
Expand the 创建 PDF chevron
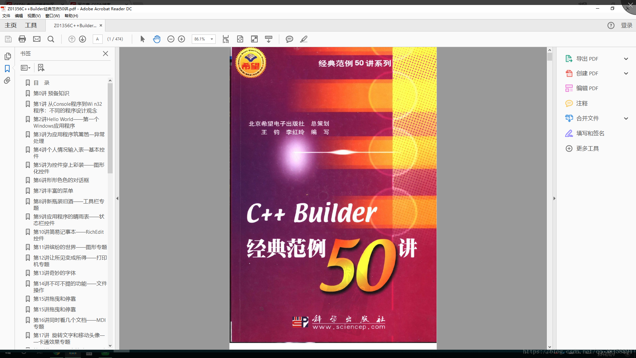(626, 73)
